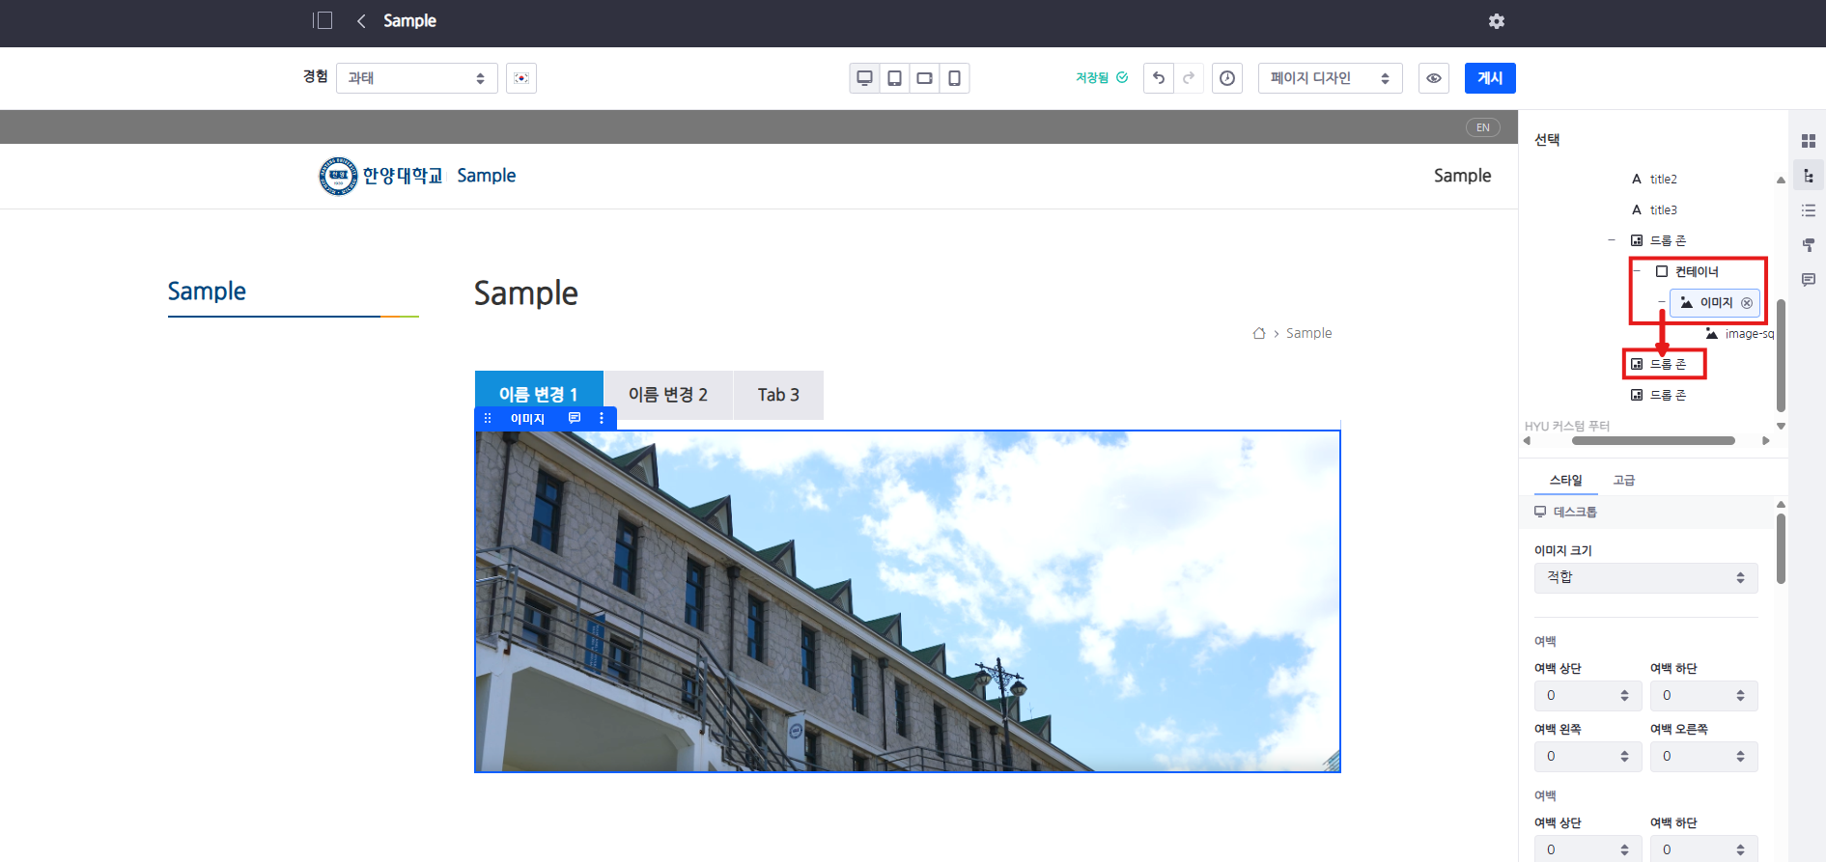
Task: Open the page design paint roller panel
Action: (x=1808, y=245)
